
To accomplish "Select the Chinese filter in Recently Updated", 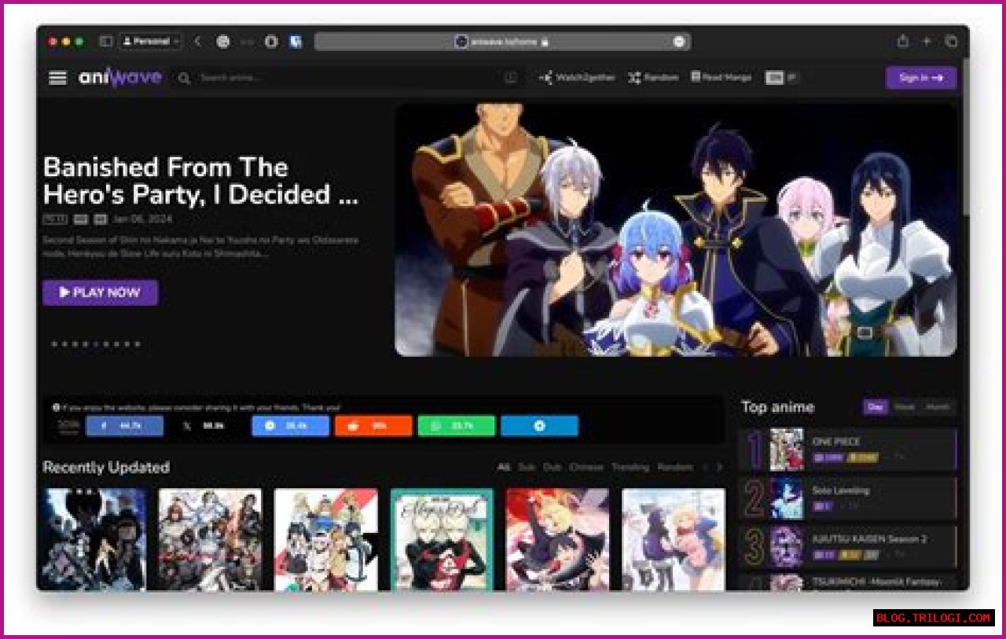I will click(x=586, y=467).
